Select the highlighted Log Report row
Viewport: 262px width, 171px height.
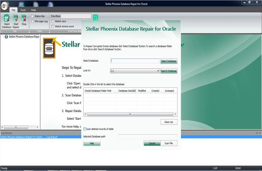(x=131, y=137)
